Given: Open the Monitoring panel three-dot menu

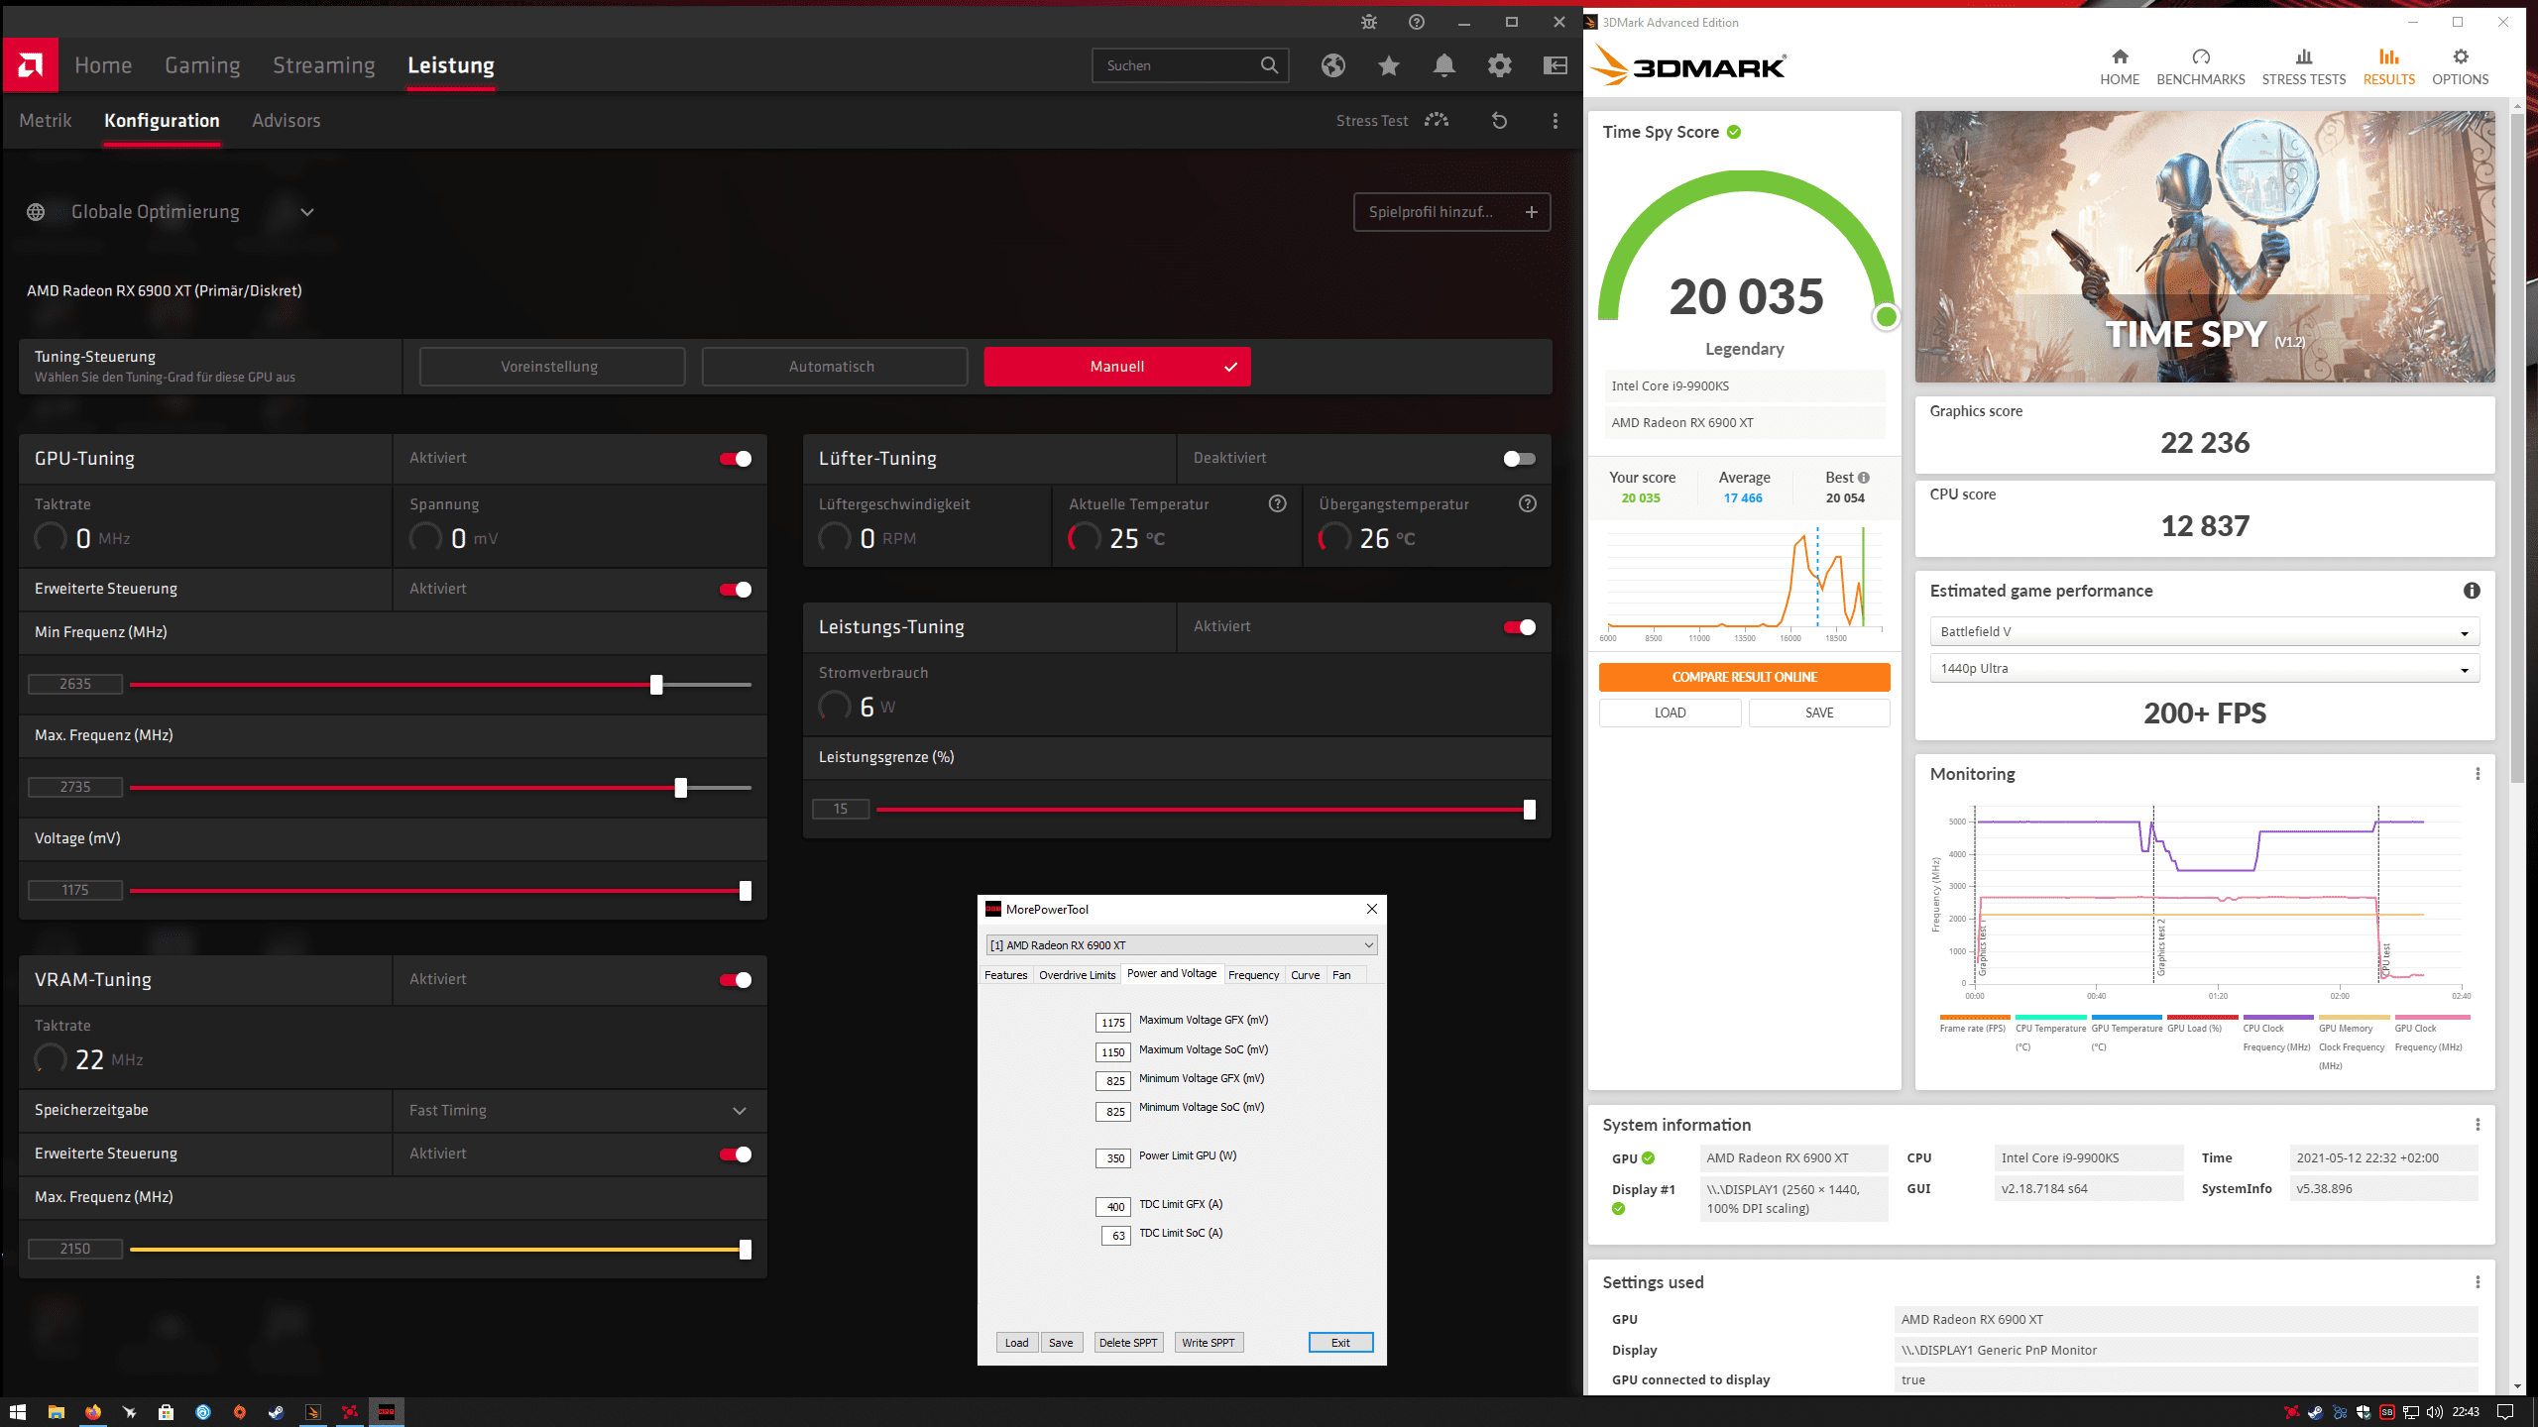Looking at the screenshot, I should (2478, 774).
